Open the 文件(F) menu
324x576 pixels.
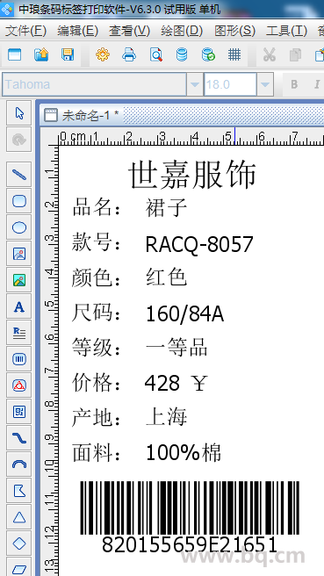pos(25,31)
